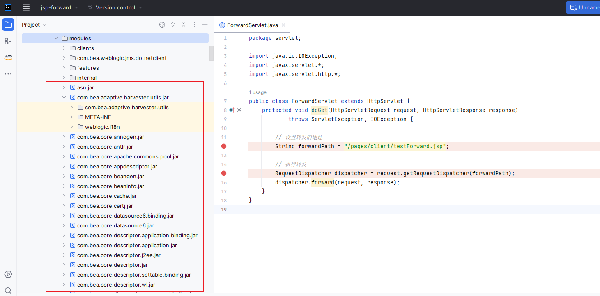Open Project panel options menu
Viewport: 600px width, 296px height.
[x=194, y=25]
